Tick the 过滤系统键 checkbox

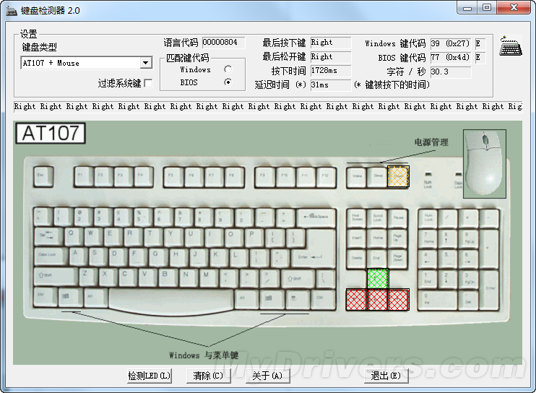click(148, 83)
